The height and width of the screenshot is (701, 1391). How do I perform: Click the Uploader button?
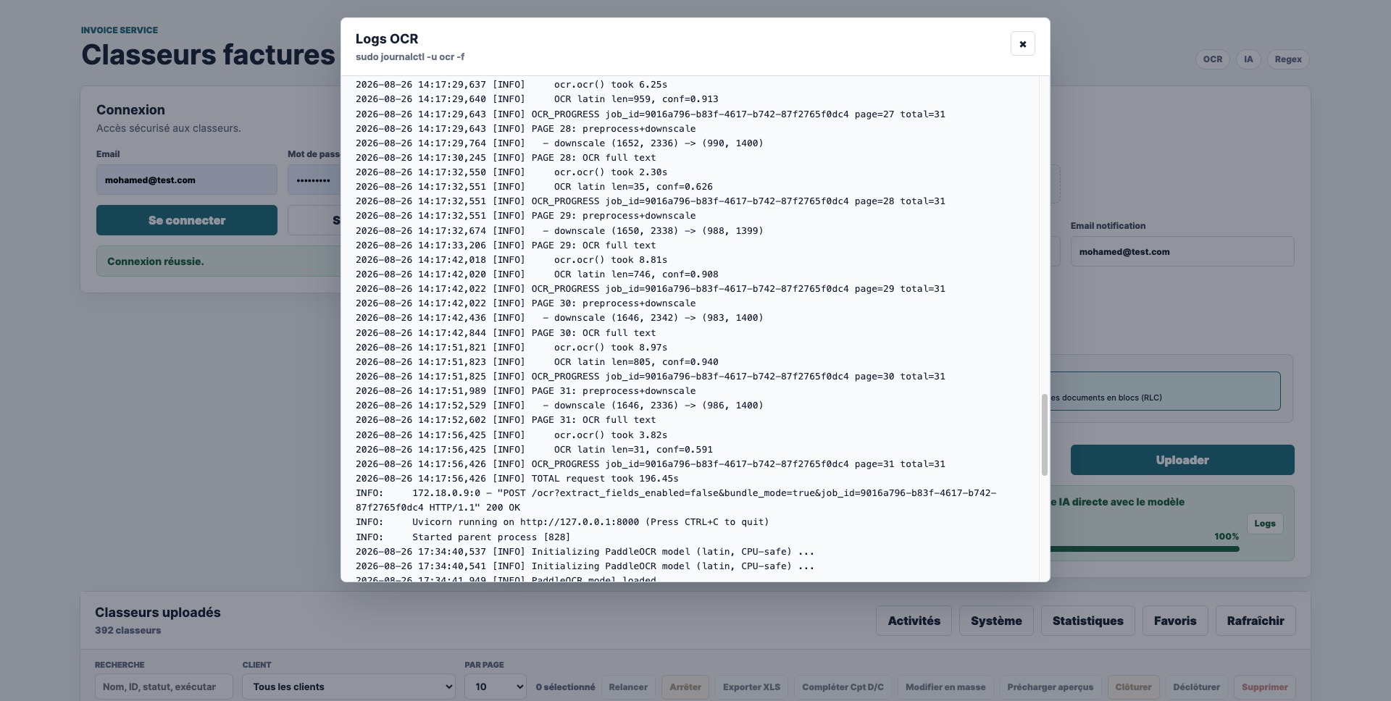1182,460
